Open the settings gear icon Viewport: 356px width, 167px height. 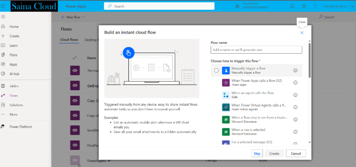(x=304, y=6)
